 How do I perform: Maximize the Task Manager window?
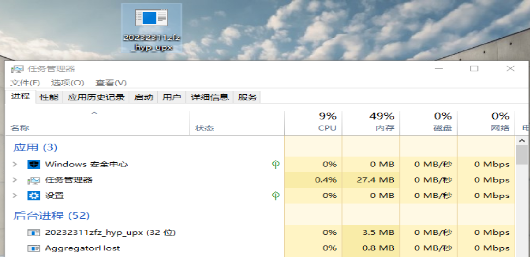(x=474, y=69)
